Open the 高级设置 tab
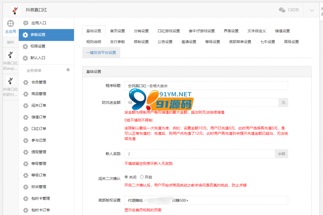Viewport: 323px width, 215px height. [x=291, y=42]
